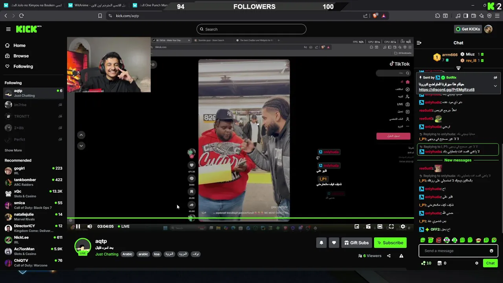Click the ksa stream tag
The height and width of the screenshot is (283, 503).
(x=157, y=254)
